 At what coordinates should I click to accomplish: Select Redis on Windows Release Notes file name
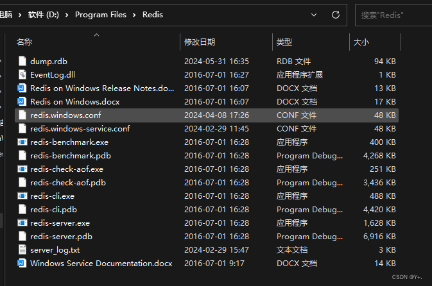click(x=102, y=88)
